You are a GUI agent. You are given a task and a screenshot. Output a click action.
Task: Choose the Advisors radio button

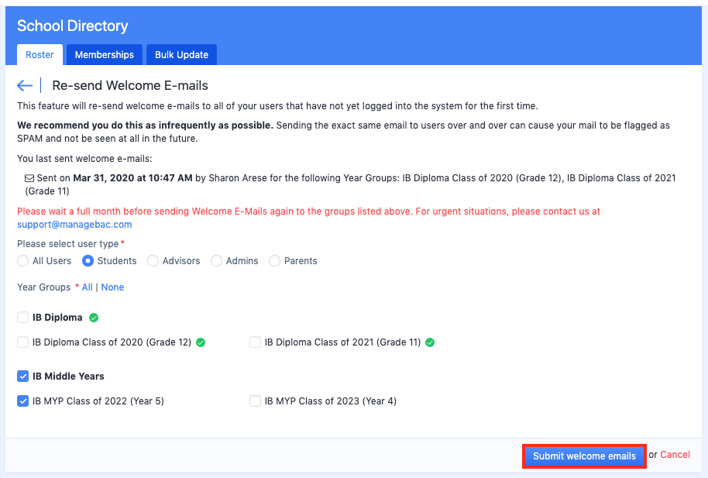click(x=153, y=261)
